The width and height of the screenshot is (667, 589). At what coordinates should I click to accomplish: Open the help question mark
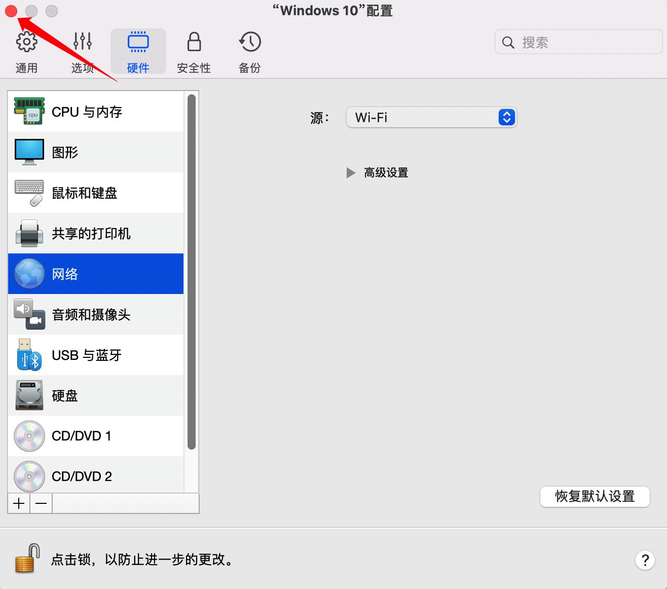coord(645,560)
